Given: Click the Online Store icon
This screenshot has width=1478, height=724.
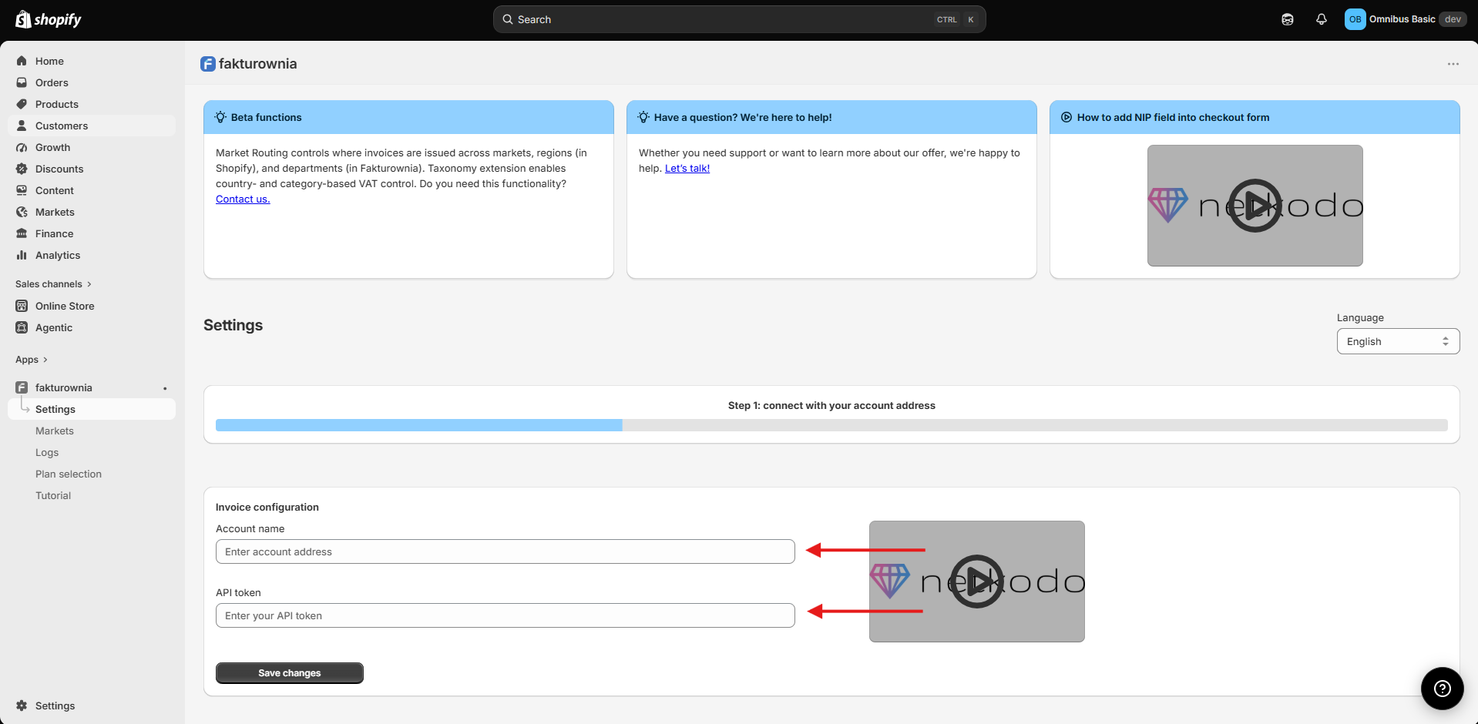Looking at the screenshot, I should coord(22,306).
